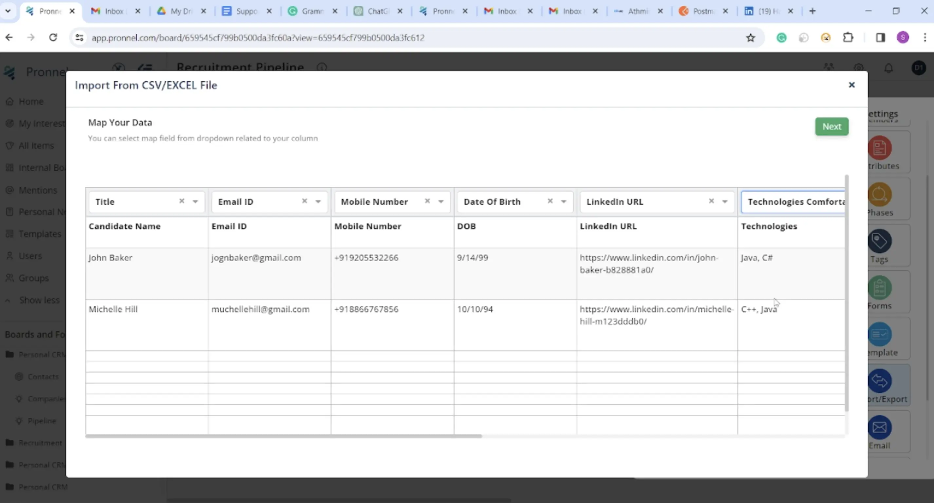Clear the Email ID mapping field
The image size is (934, 503).
[305, 201]
